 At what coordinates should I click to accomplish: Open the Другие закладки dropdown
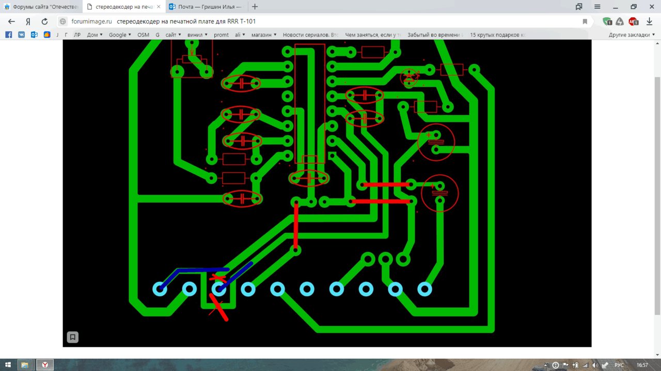click(x=632, y=35)
